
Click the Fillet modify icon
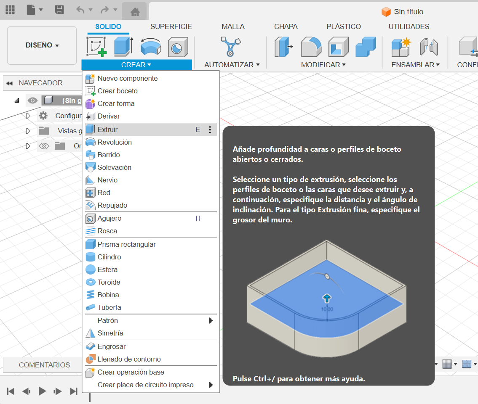coord(311,47)
